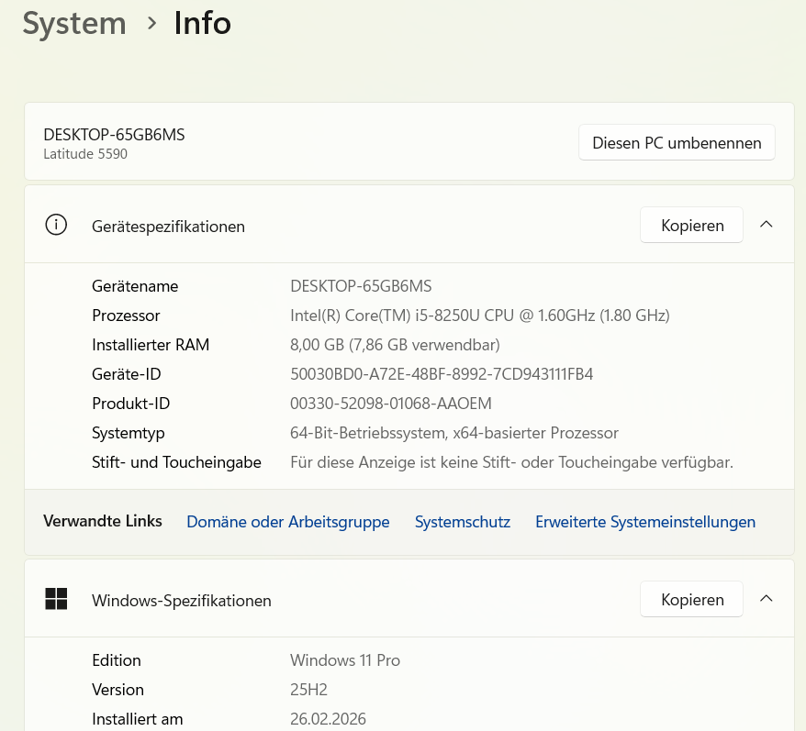
Task: Click the 'Geräte-ID' label
Action: [127, 374]
